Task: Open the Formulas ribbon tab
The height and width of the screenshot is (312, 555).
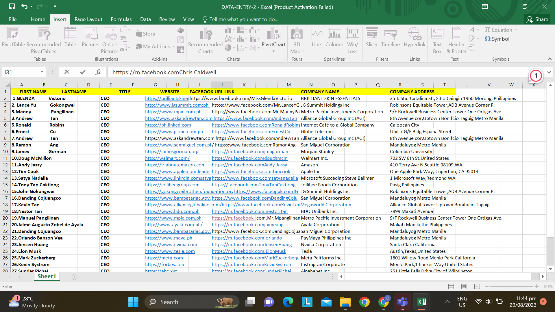Action: [x=121, y=19]
